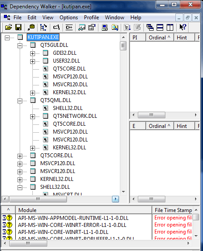The height and width of the screenshot is (251, 203).
Task: Click the Cascade windows toolbar icon
Action: [150, 27]
